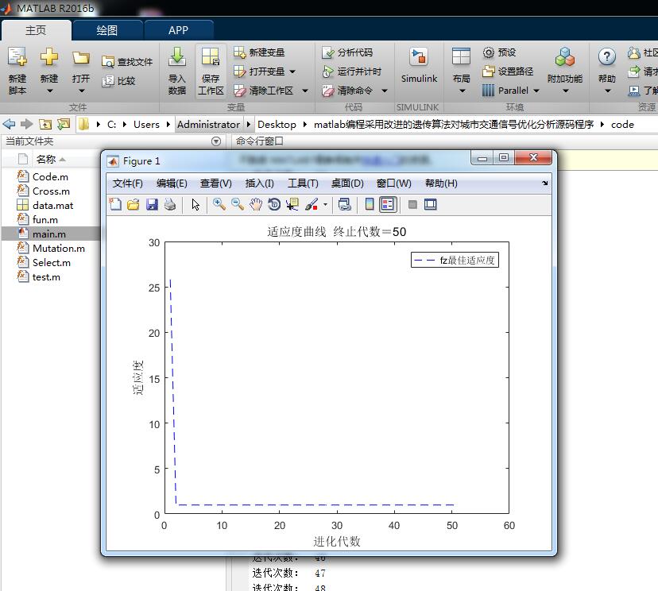Click Open File icon in Figure 1 toolbar
Image resolution: width=658 pixels, height=591 pixels.
click(x=134, y=204)
